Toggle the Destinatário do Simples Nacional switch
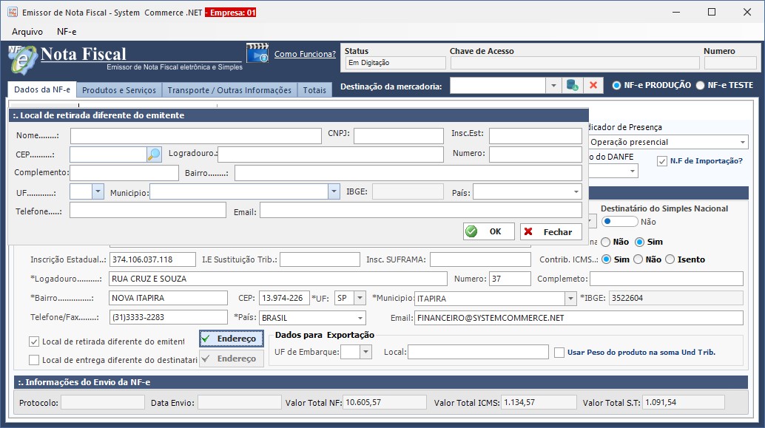This screenshot has width=765, height=428. coord(619,222)
